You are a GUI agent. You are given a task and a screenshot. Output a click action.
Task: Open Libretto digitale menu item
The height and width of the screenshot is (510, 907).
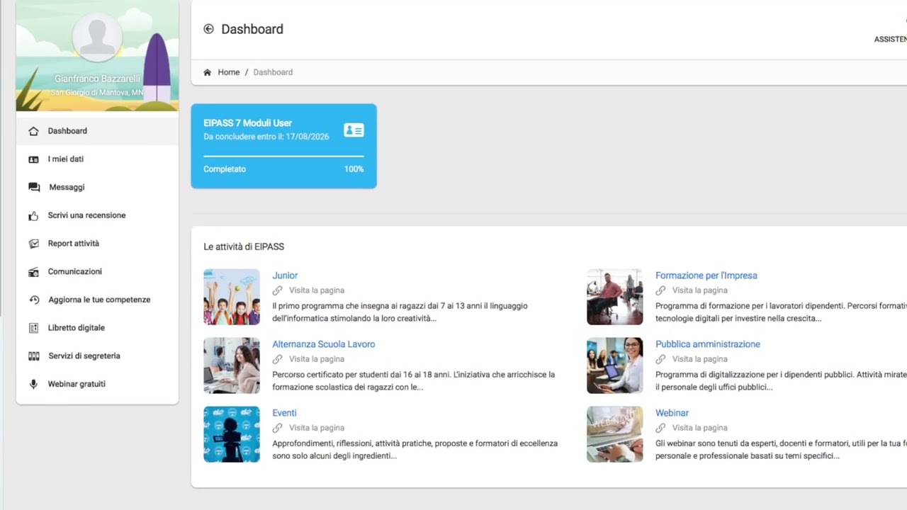point(97,328)
